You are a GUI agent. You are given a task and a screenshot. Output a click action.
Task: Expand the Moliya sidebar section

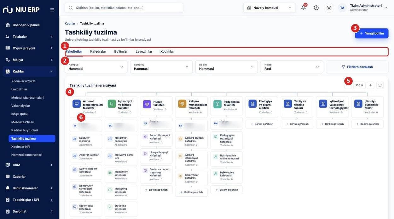click(x=30, y=60)
